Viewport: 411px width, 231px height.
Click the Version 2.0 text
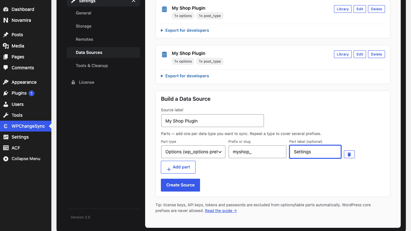(x=80, y=217)
